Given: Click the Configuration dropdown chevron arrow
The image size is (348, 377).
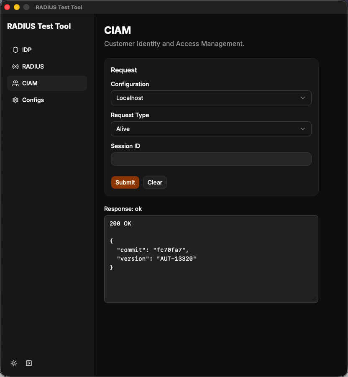Looking at the screenshot, I should (303, 98).
